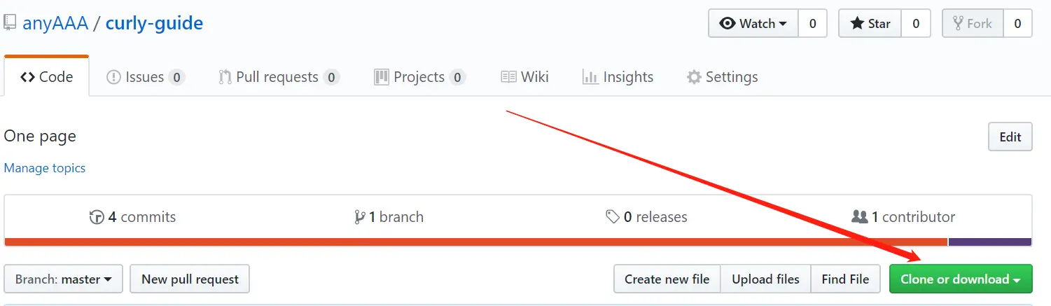Click the repository book icon beside anyAAA
This screenshot has height=306, width=1051.
click(x=9, y=23)
